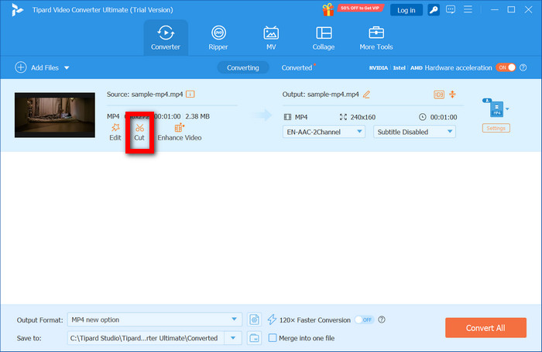Open the feedback chat bubble icon
542x352 pixels.
[x=451, y=10]
